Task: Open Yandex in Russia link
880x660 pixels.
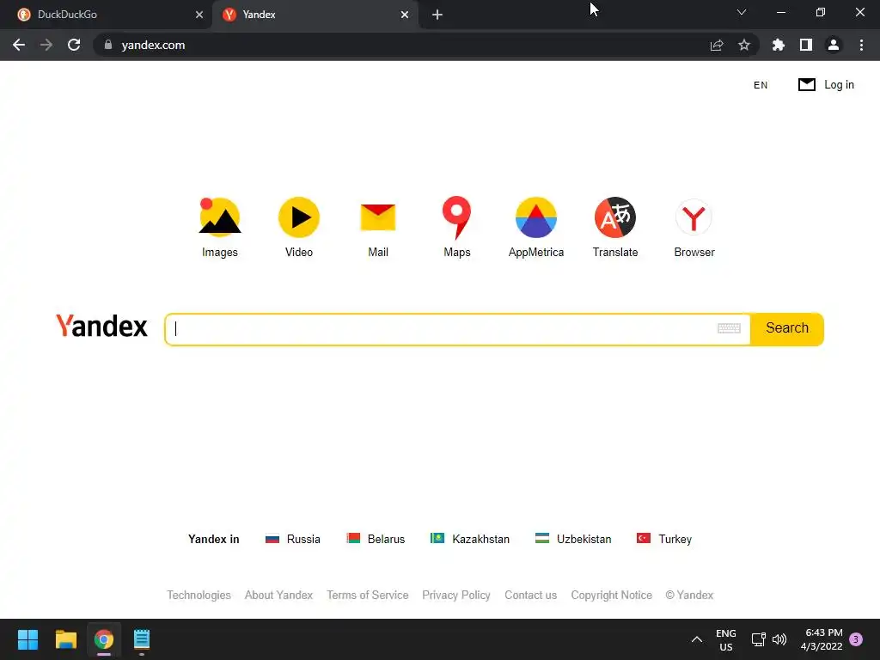Action: [x=292, y=539]
